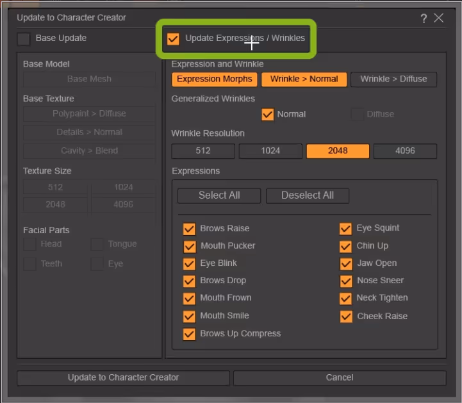The height and width of the screenshot is (403, 462).
Task: Click the Base Mesh button
Action: point(89,79)
